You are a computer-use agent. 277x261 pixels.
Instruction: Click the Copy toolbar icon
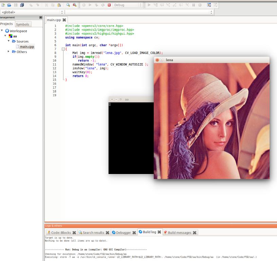click(53, 5)
